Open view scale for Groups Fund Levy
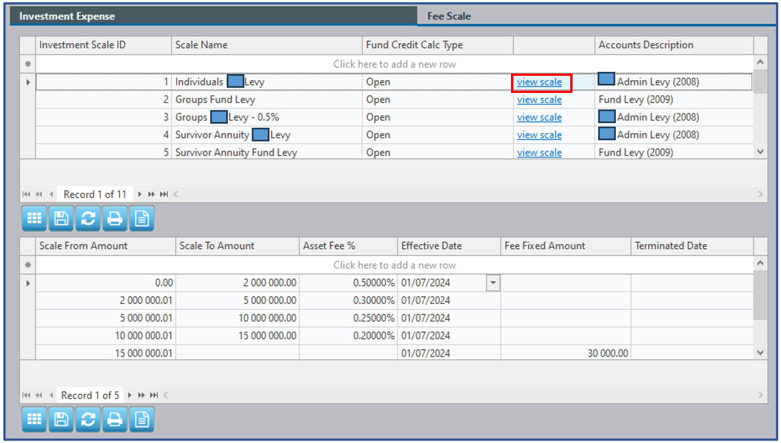The width and height of the screenshot is (781, 443). 539,100
